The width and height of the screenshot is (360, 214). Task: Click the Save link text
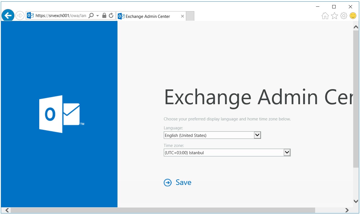183,182
